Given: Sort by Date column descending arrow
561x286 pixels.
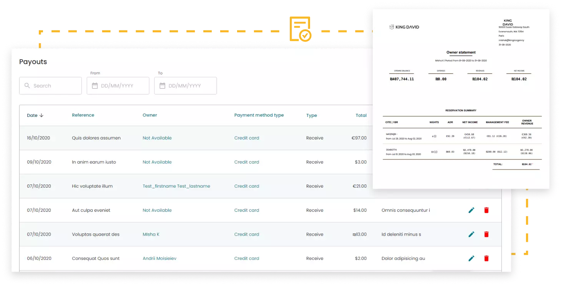Looking at the screenshot, I should click(41, 115).
